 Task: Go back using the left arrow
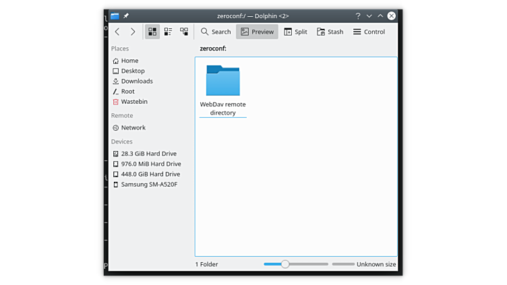click(x=117, y=32)
